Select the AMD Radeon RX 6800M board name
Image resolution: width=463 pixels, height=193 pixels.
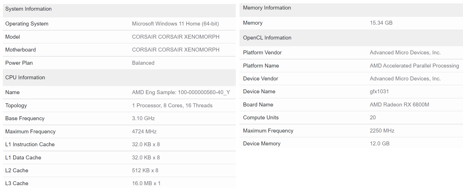click(x=399, y=104)
